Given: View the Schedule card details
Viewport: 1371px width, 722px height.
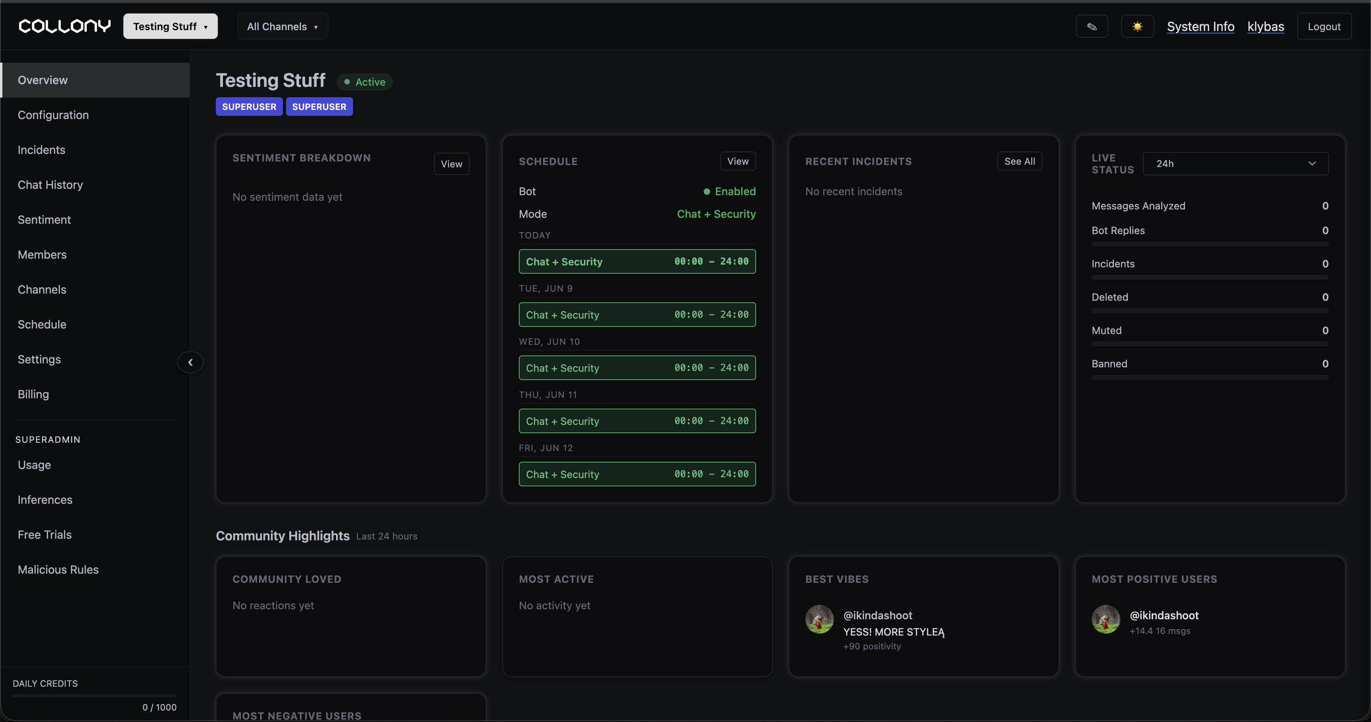Looking at the screenshot, I should click(x=737, y=161).
